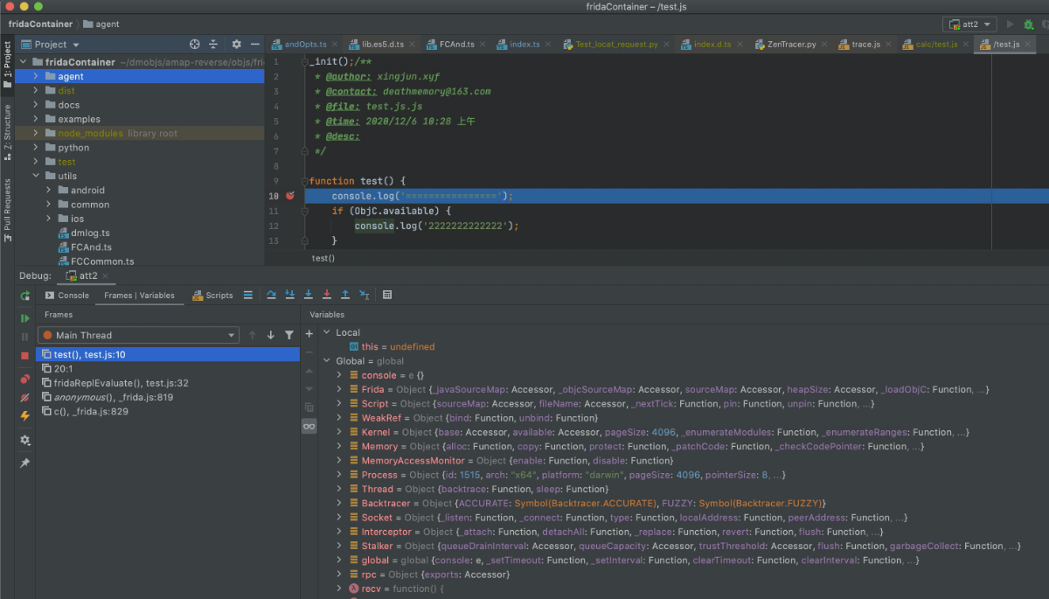Click the Rerun att2 debug icon
Screen dimensions: 1049x599
(24, 296)
